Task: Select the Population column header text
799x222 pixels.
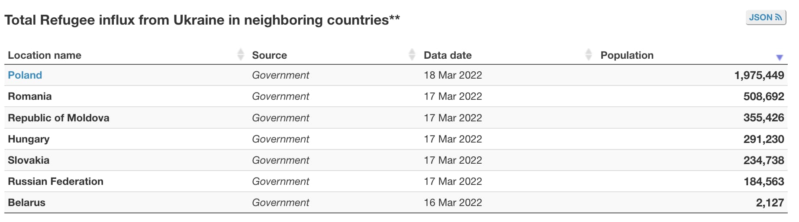Action: tap(627, 55)
